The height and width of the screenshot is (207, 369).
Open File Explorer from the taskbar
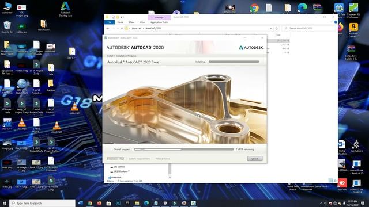click(x=137, y=203)
